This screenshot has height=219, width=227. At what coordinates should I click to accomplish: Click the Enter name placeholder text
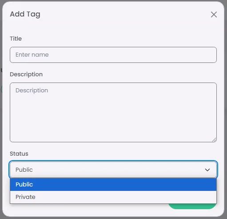coord(32,55)
